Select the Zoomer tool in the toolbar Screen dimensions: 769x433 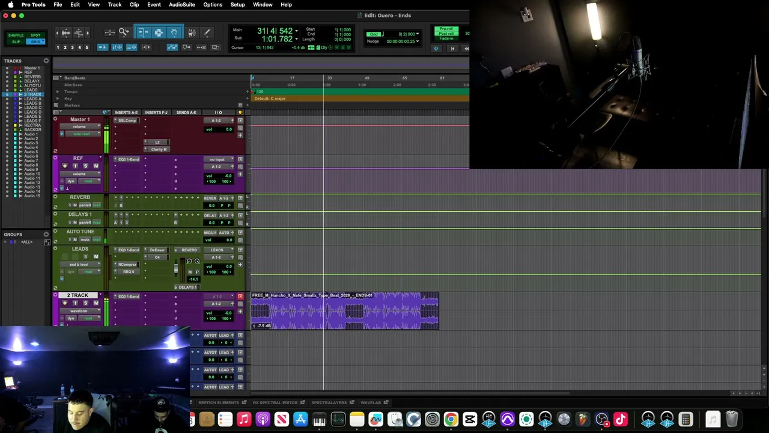click(124, 32)
